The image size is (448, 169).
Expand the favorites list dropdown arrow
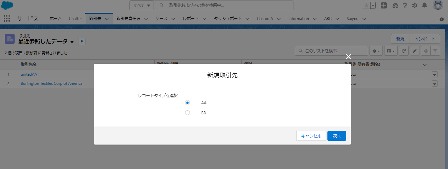tap(373, 5)
